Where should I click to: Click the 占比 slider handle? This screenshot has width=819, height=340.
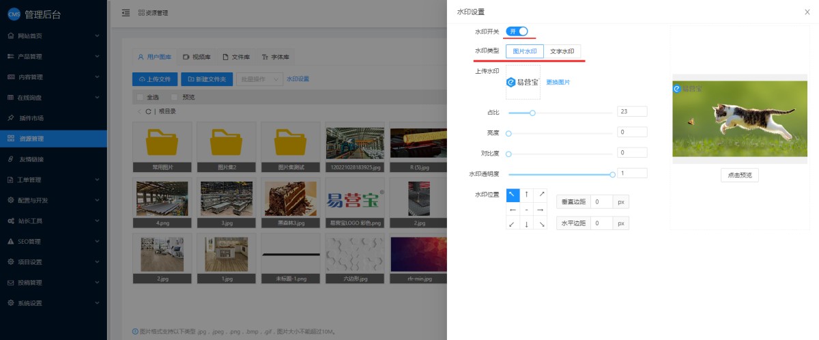532,112
